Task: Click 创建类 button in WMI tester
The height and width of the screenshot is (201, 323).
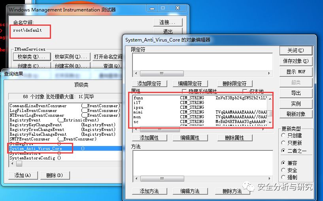Action: tap(32, 66)
